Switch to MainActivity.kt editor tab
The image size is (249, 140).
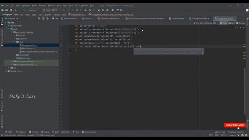70,19
